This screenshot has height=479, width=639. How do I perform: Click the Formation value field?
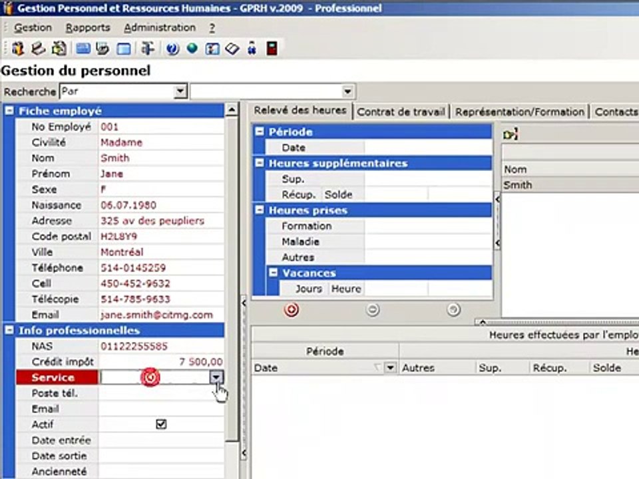click(428, 226)
